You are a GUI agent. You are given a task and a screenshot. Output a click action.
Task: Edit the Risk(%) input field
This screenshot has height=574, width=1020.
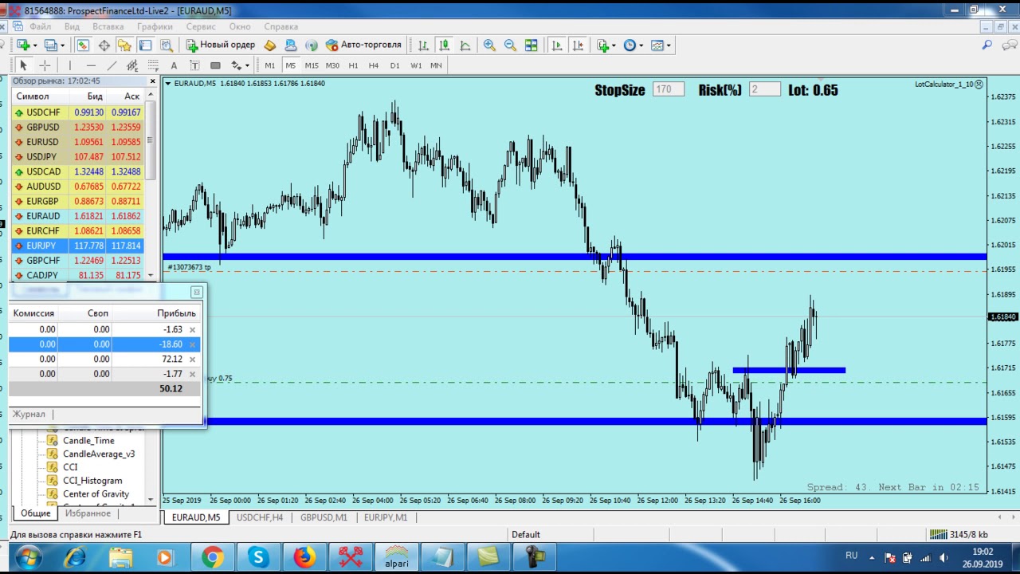[765, 89]
